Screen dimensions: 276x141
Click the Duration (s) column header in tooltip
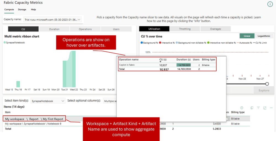pos(184,59)
